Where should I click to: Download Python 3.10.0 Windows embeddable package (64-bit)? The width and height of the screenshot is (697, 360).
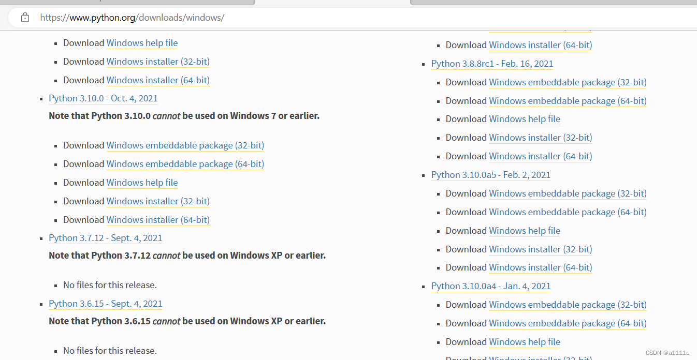pos(185,164)
